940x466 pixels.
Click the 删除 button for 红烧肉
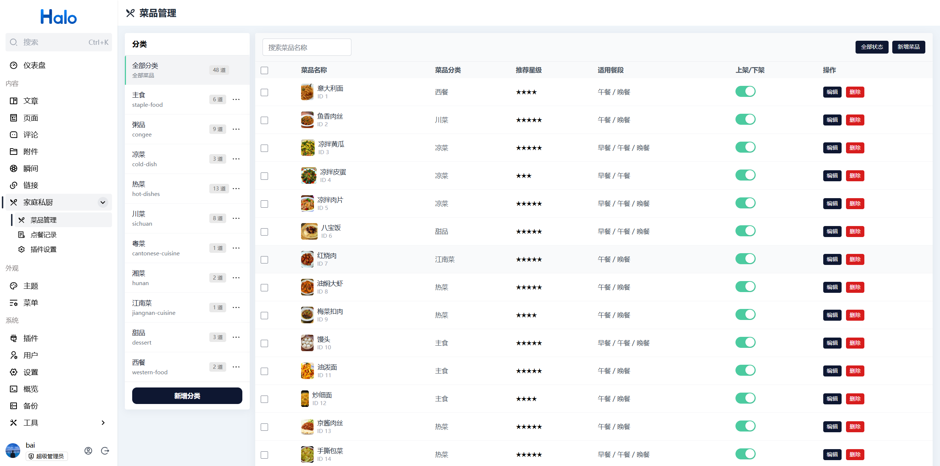tap(855, 259)
